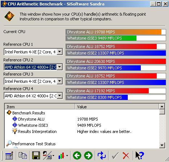The width and height of the screenshot is (169, 162).
Task: Click the Value column header
Action: coord(117,107)
